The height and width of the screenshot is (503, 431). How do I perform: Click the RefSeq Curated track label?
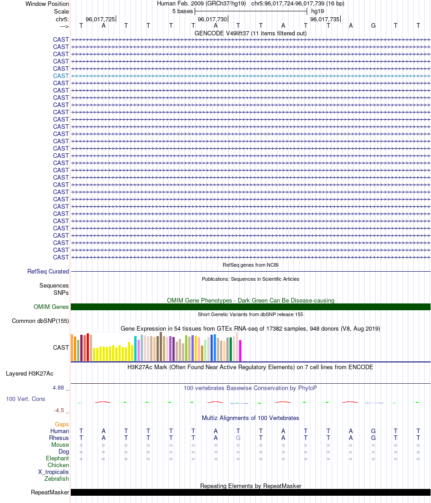48,271
